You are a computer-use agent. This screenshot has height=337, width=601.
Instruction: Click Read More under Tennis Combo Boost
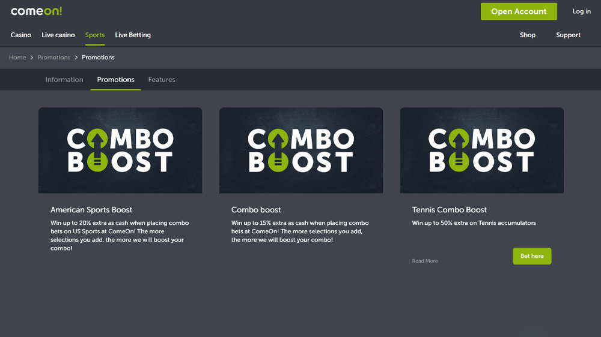click(x=425, y=261)
